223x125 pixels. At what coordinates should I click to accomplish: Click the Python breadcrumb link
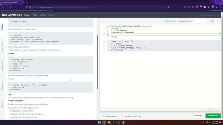(36, 15)
